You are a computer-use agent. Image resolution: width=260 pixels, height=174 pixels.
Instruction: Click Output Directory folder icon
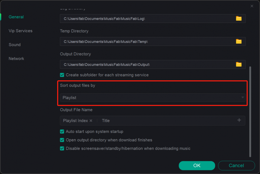238,64
